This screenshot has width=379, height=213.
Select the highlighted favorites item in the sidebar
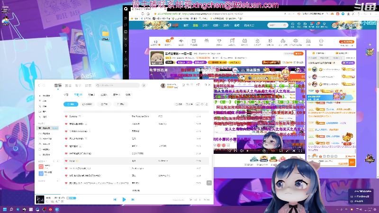click(47, 128)
